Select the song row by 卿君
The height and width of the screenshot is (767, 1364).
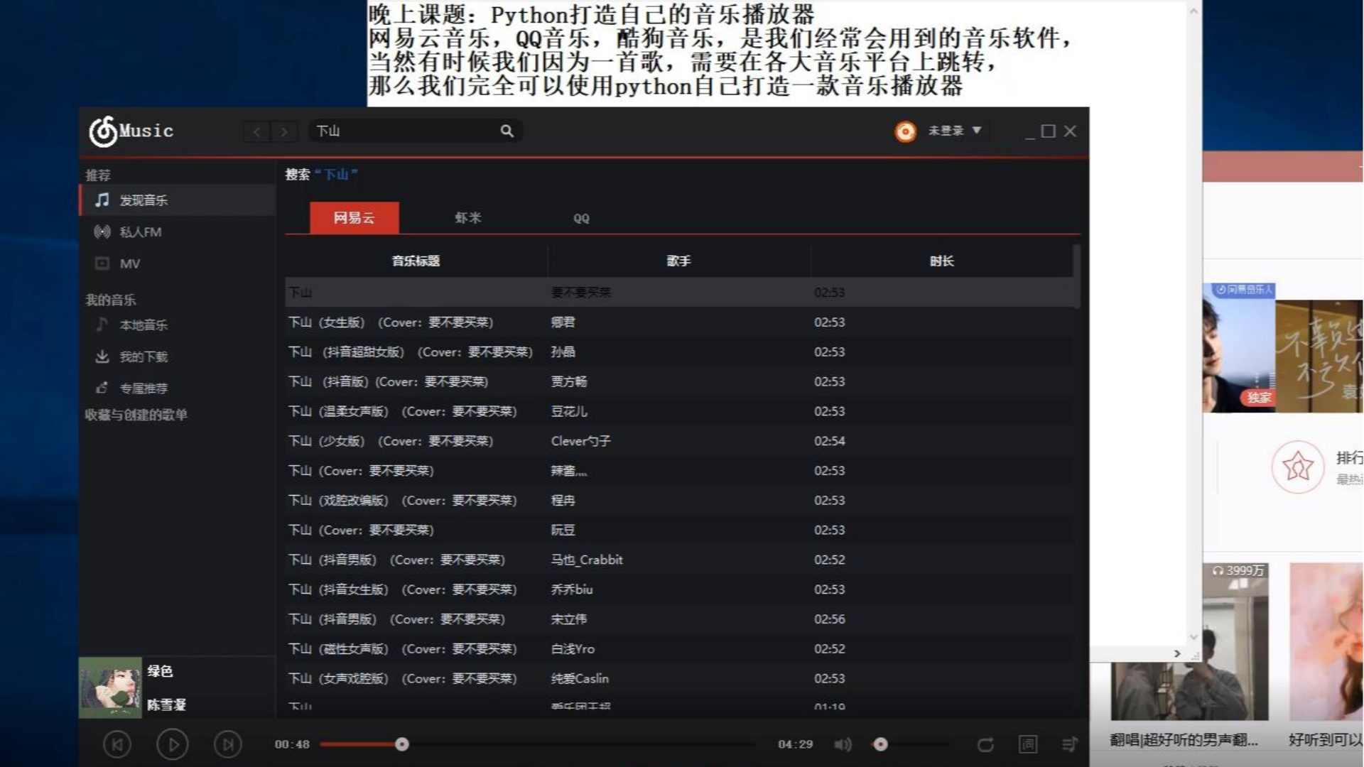(x=679, y=322)
